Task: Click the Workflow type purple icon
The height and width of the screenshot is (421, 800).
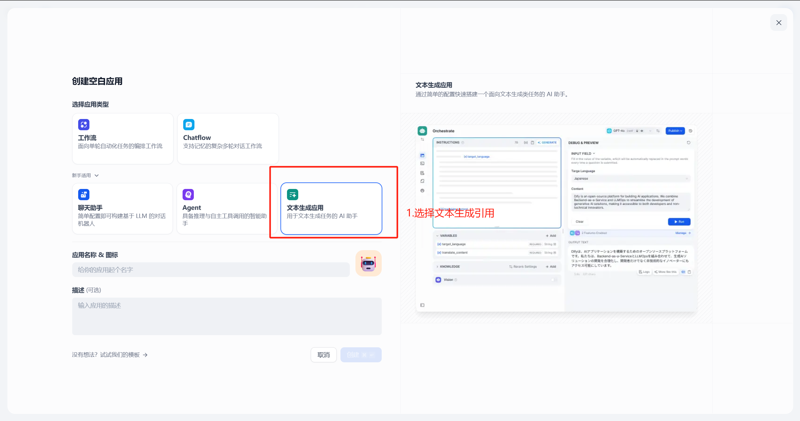Action: click(83, 125)
